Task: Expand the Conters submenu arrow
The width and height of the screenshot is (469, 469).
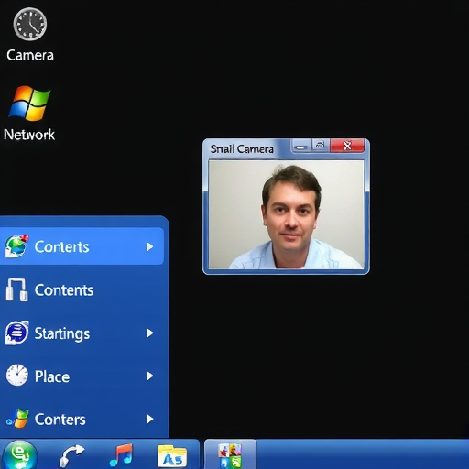Action: click(149, 420)
